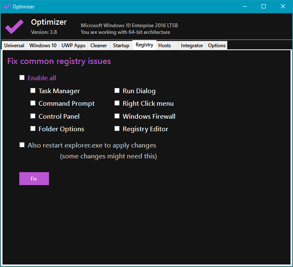
Task: Enable the Windows Firewall fix
Action: point(117,116)
